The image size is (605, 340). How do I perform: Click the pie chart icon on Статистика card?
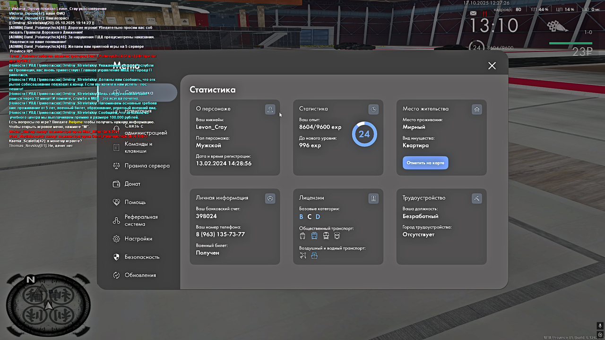coord(373,109)
